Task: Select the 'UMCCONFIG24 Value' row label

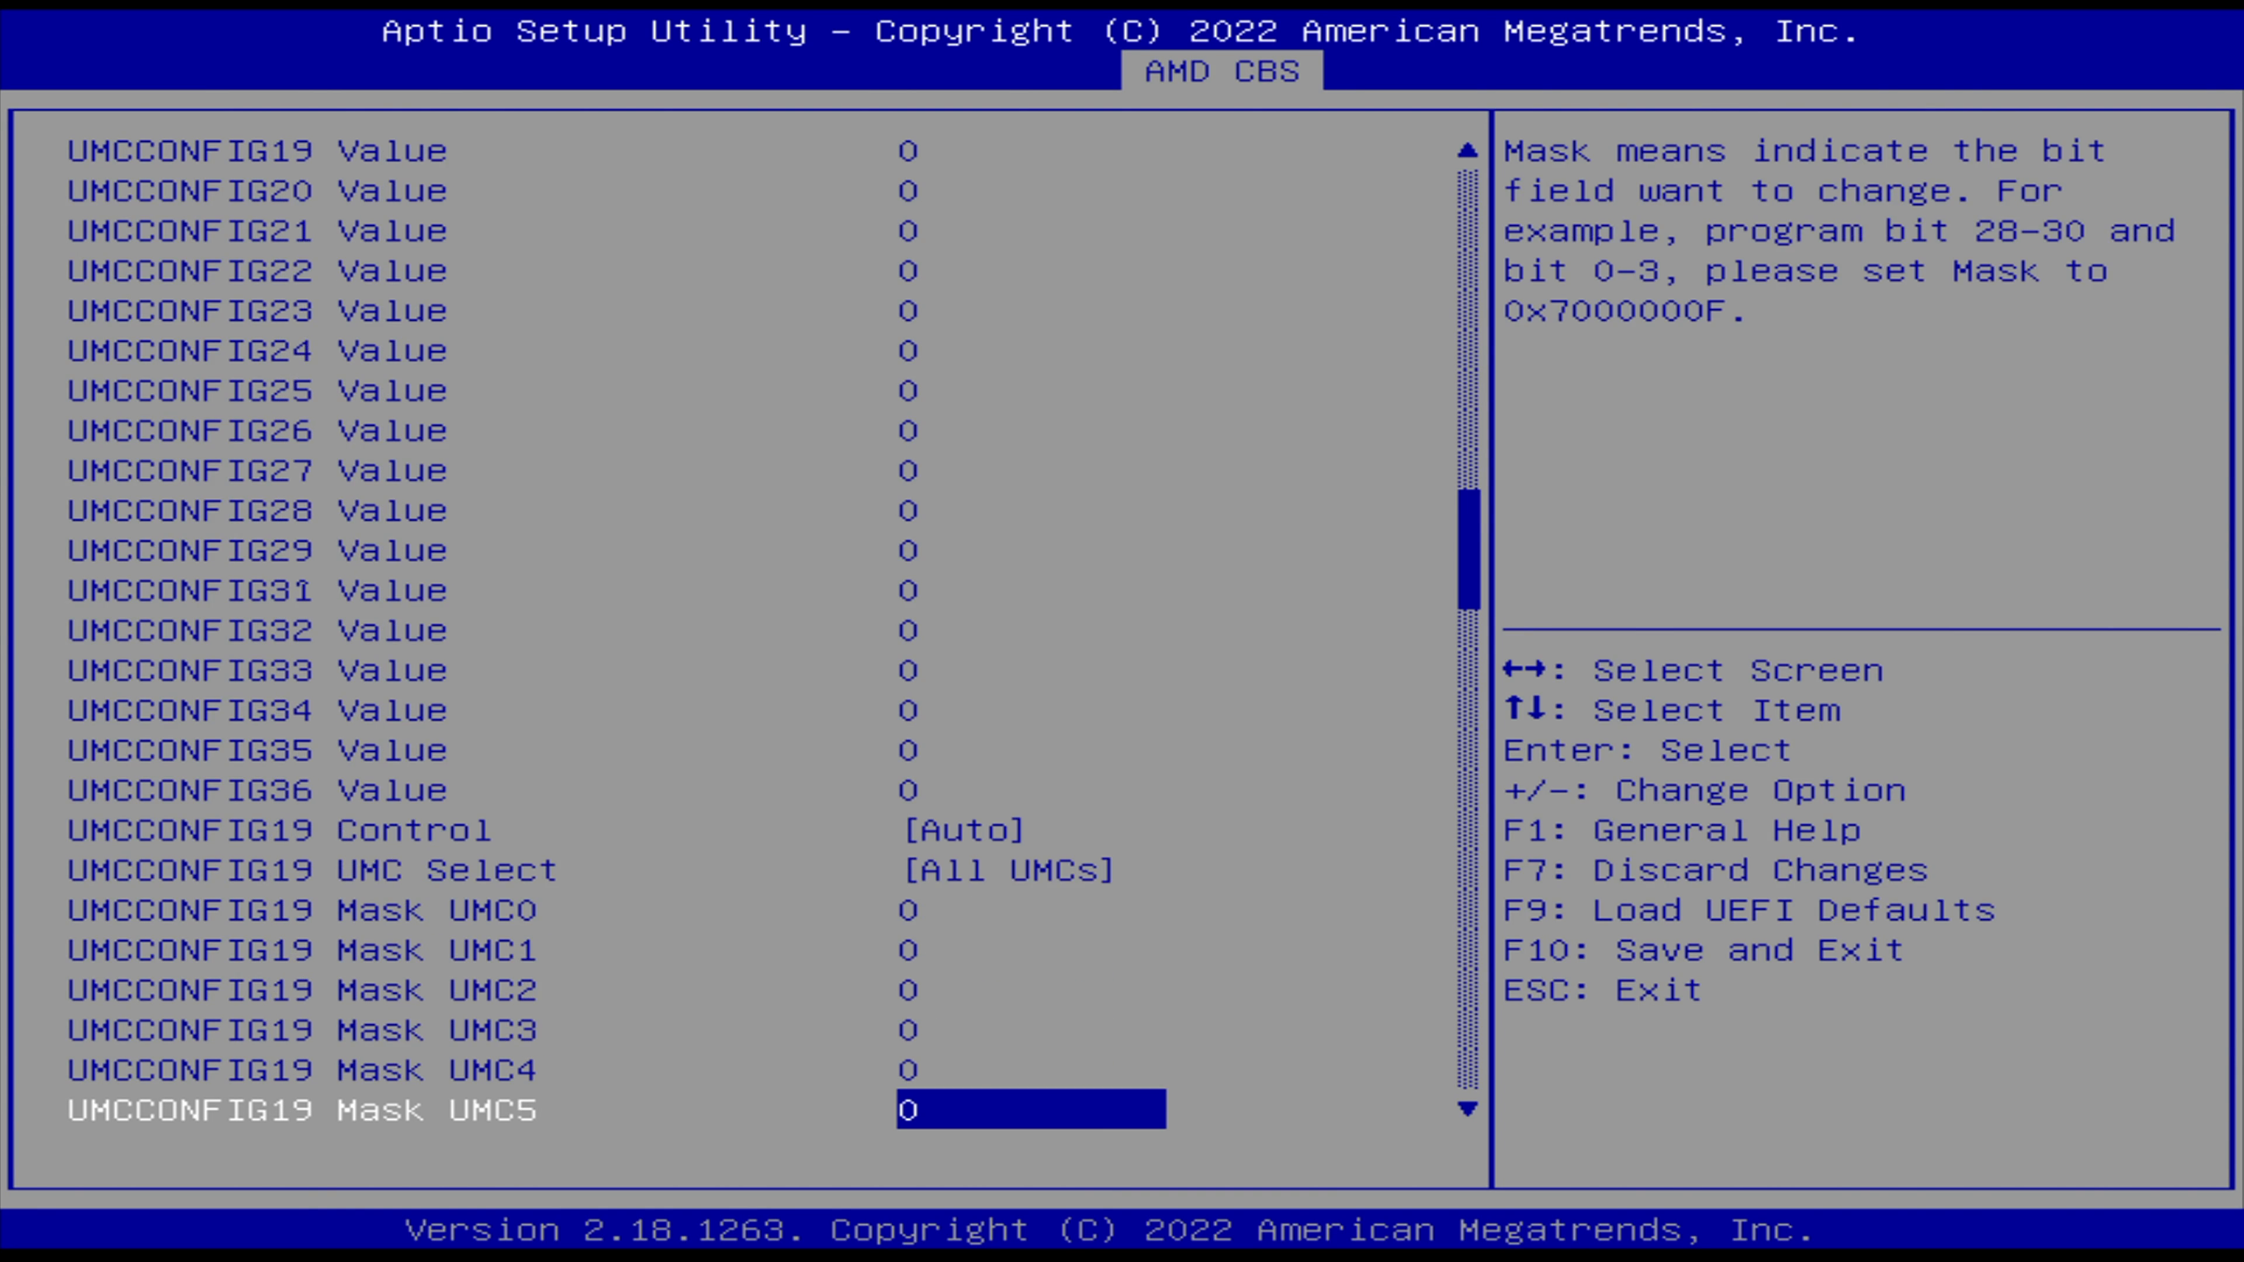Action: point(258,351)
